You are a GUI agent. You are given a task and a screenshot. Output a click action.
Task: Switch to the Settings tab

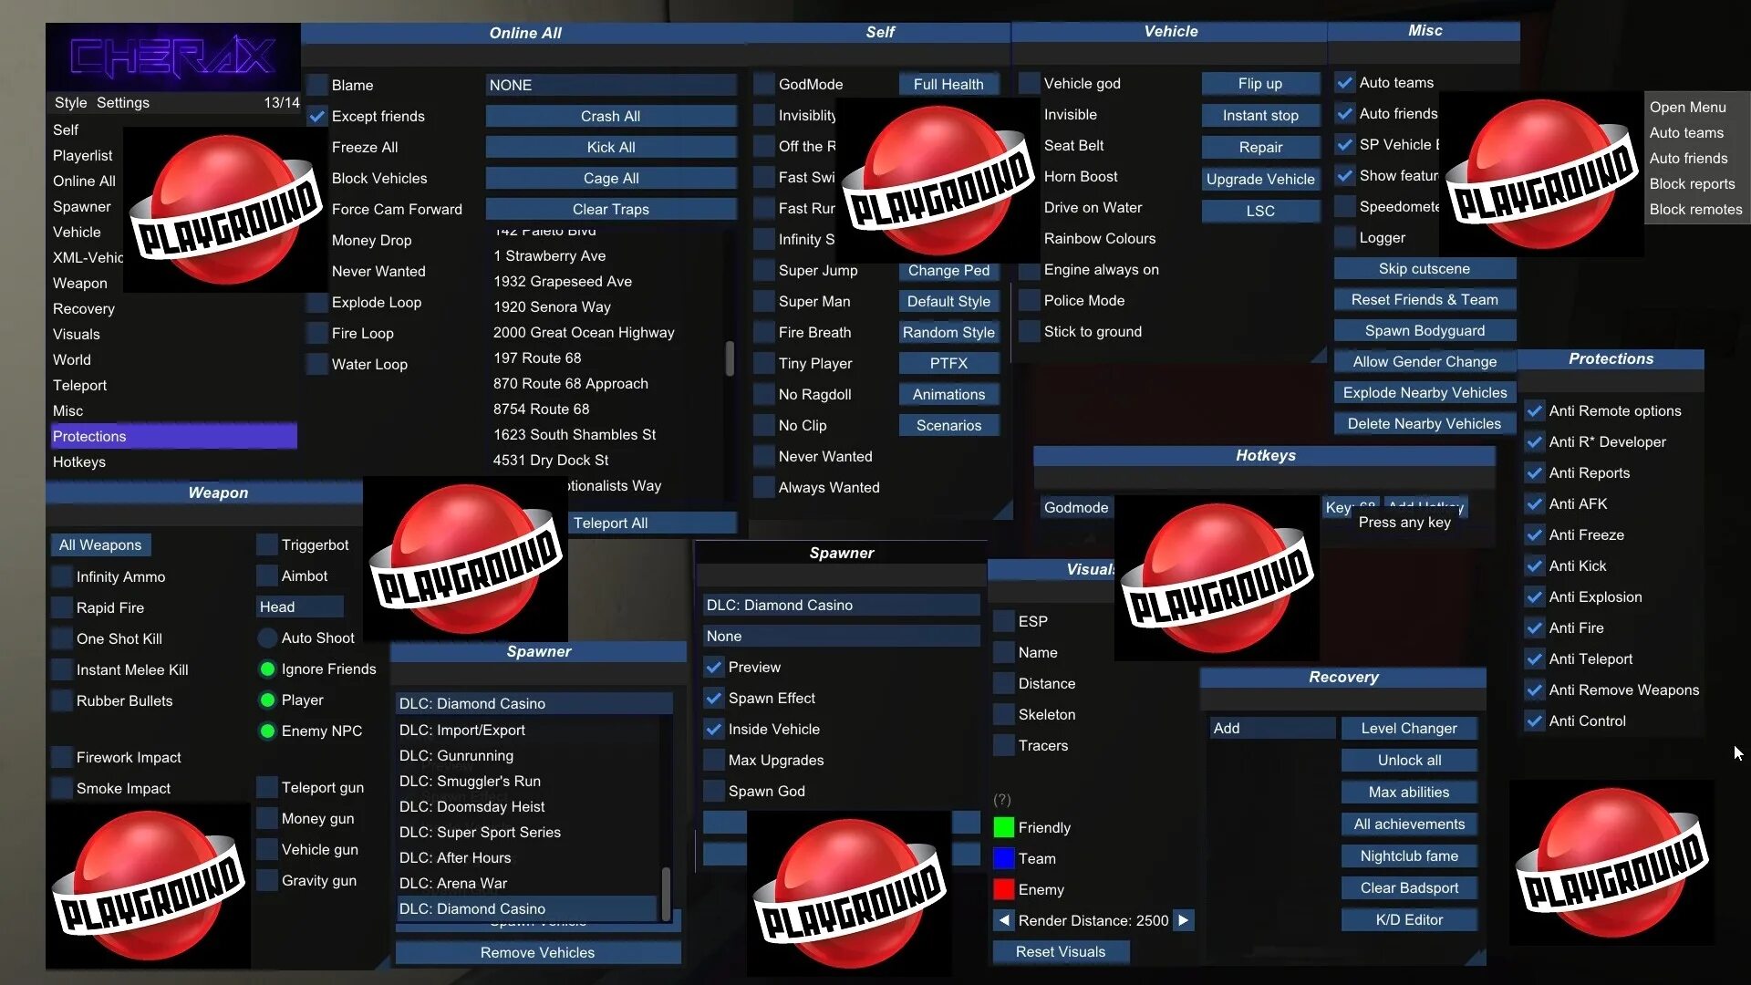click(x=122, y=102)
